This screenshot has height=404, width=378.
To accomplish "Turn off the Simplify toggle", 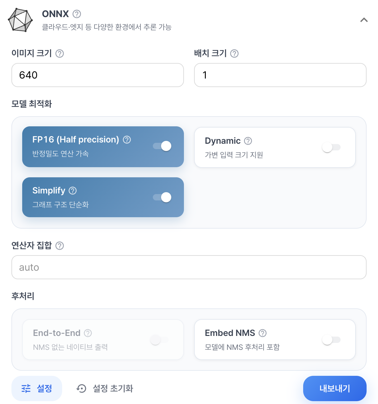I will click(162, 197).
